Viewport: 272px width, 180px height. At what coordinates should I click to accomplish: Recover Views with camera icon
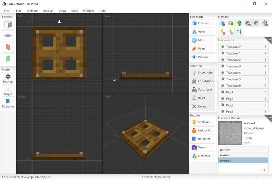point(203,147)
